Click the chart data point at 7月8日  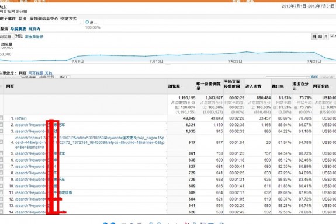pyautogui.click(x=78, y=57)
